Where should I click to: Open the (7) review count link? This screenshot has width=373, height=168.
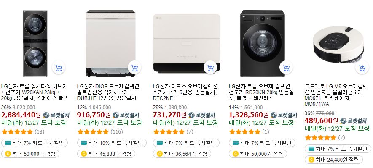(x=190, y=132)
